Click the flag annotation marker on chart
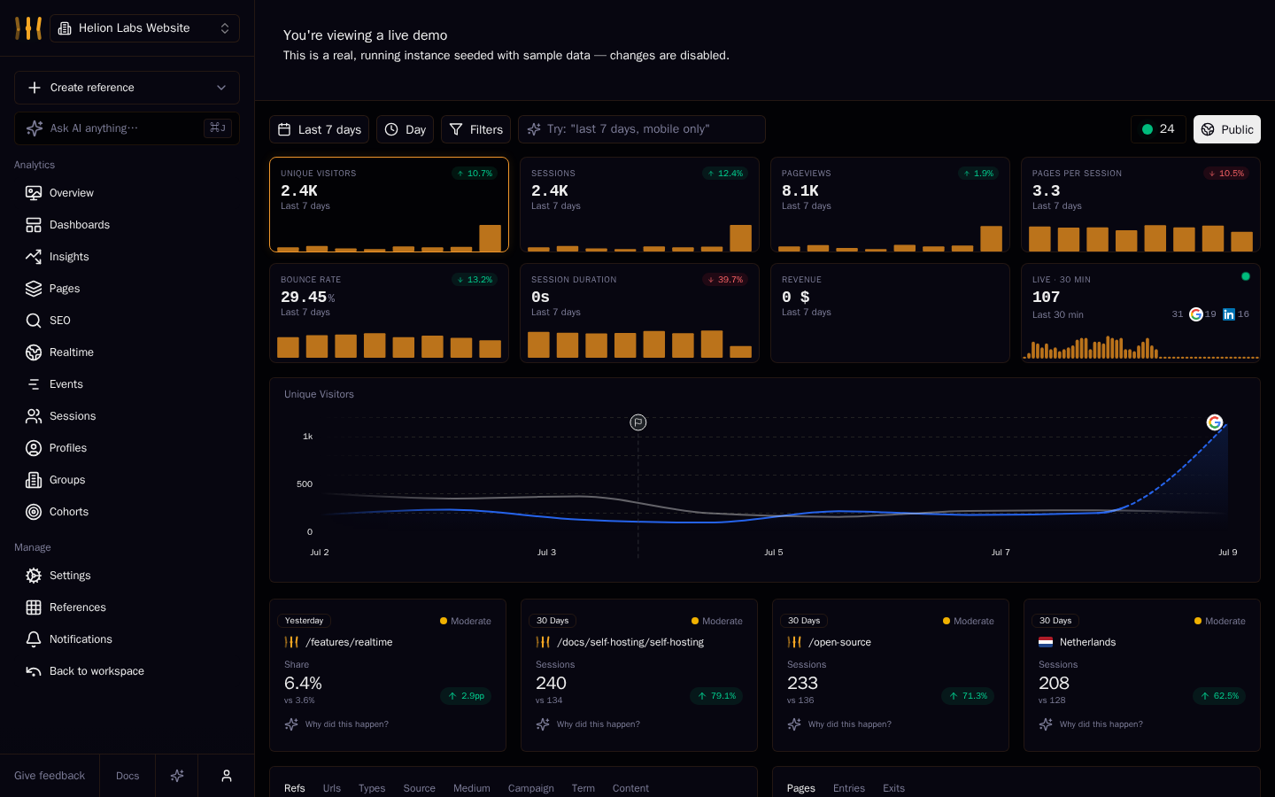Screen dimensions: 1275x797 pos(638,422)
